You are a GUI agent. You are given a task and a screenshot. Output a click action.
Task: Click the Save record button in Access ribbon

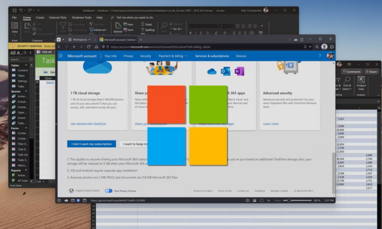[x=128, y=30]
